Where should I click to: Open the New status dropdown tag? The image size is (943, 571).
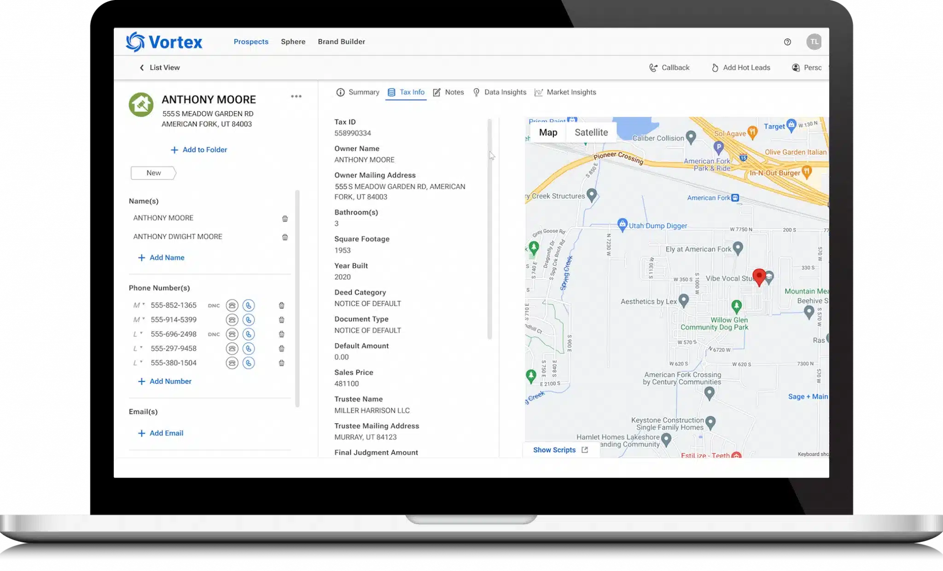click(154, 173)
